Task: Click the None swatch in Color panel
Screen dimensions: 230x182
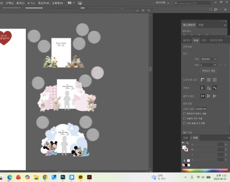Action: [184, 165]
